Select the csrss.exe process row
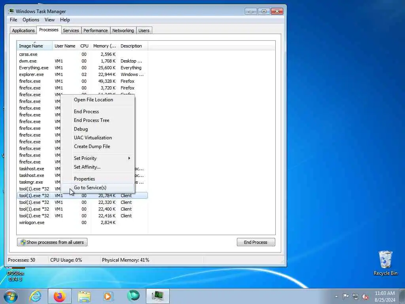The width and height of the screenshot is (405, 304). [x=82, y=54]
